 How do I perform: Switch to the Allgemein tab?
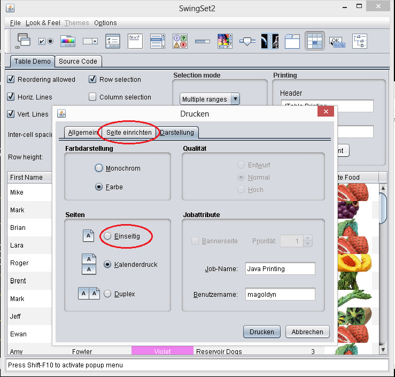(83, 133)
